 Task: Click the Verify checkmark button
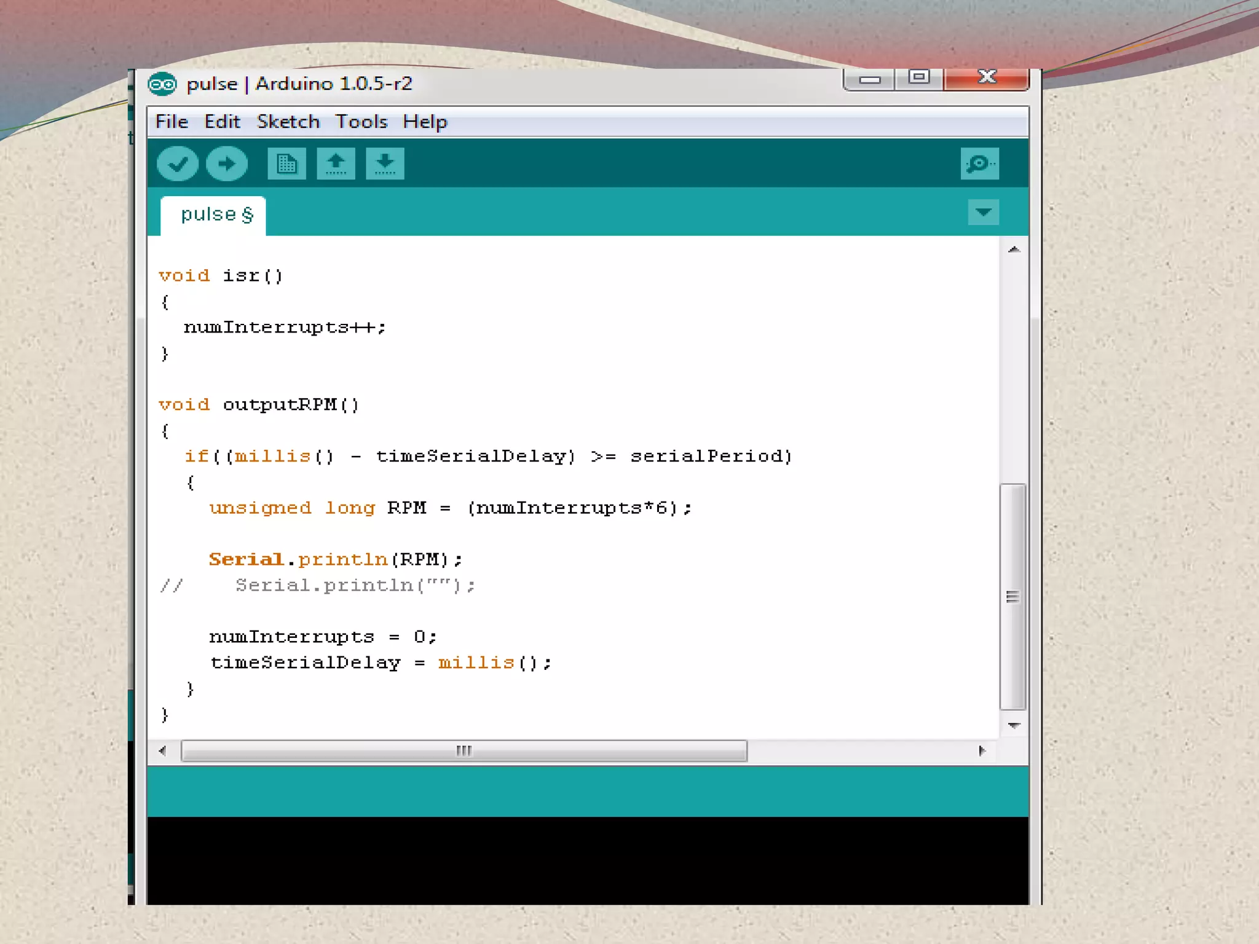coord(178,164)
